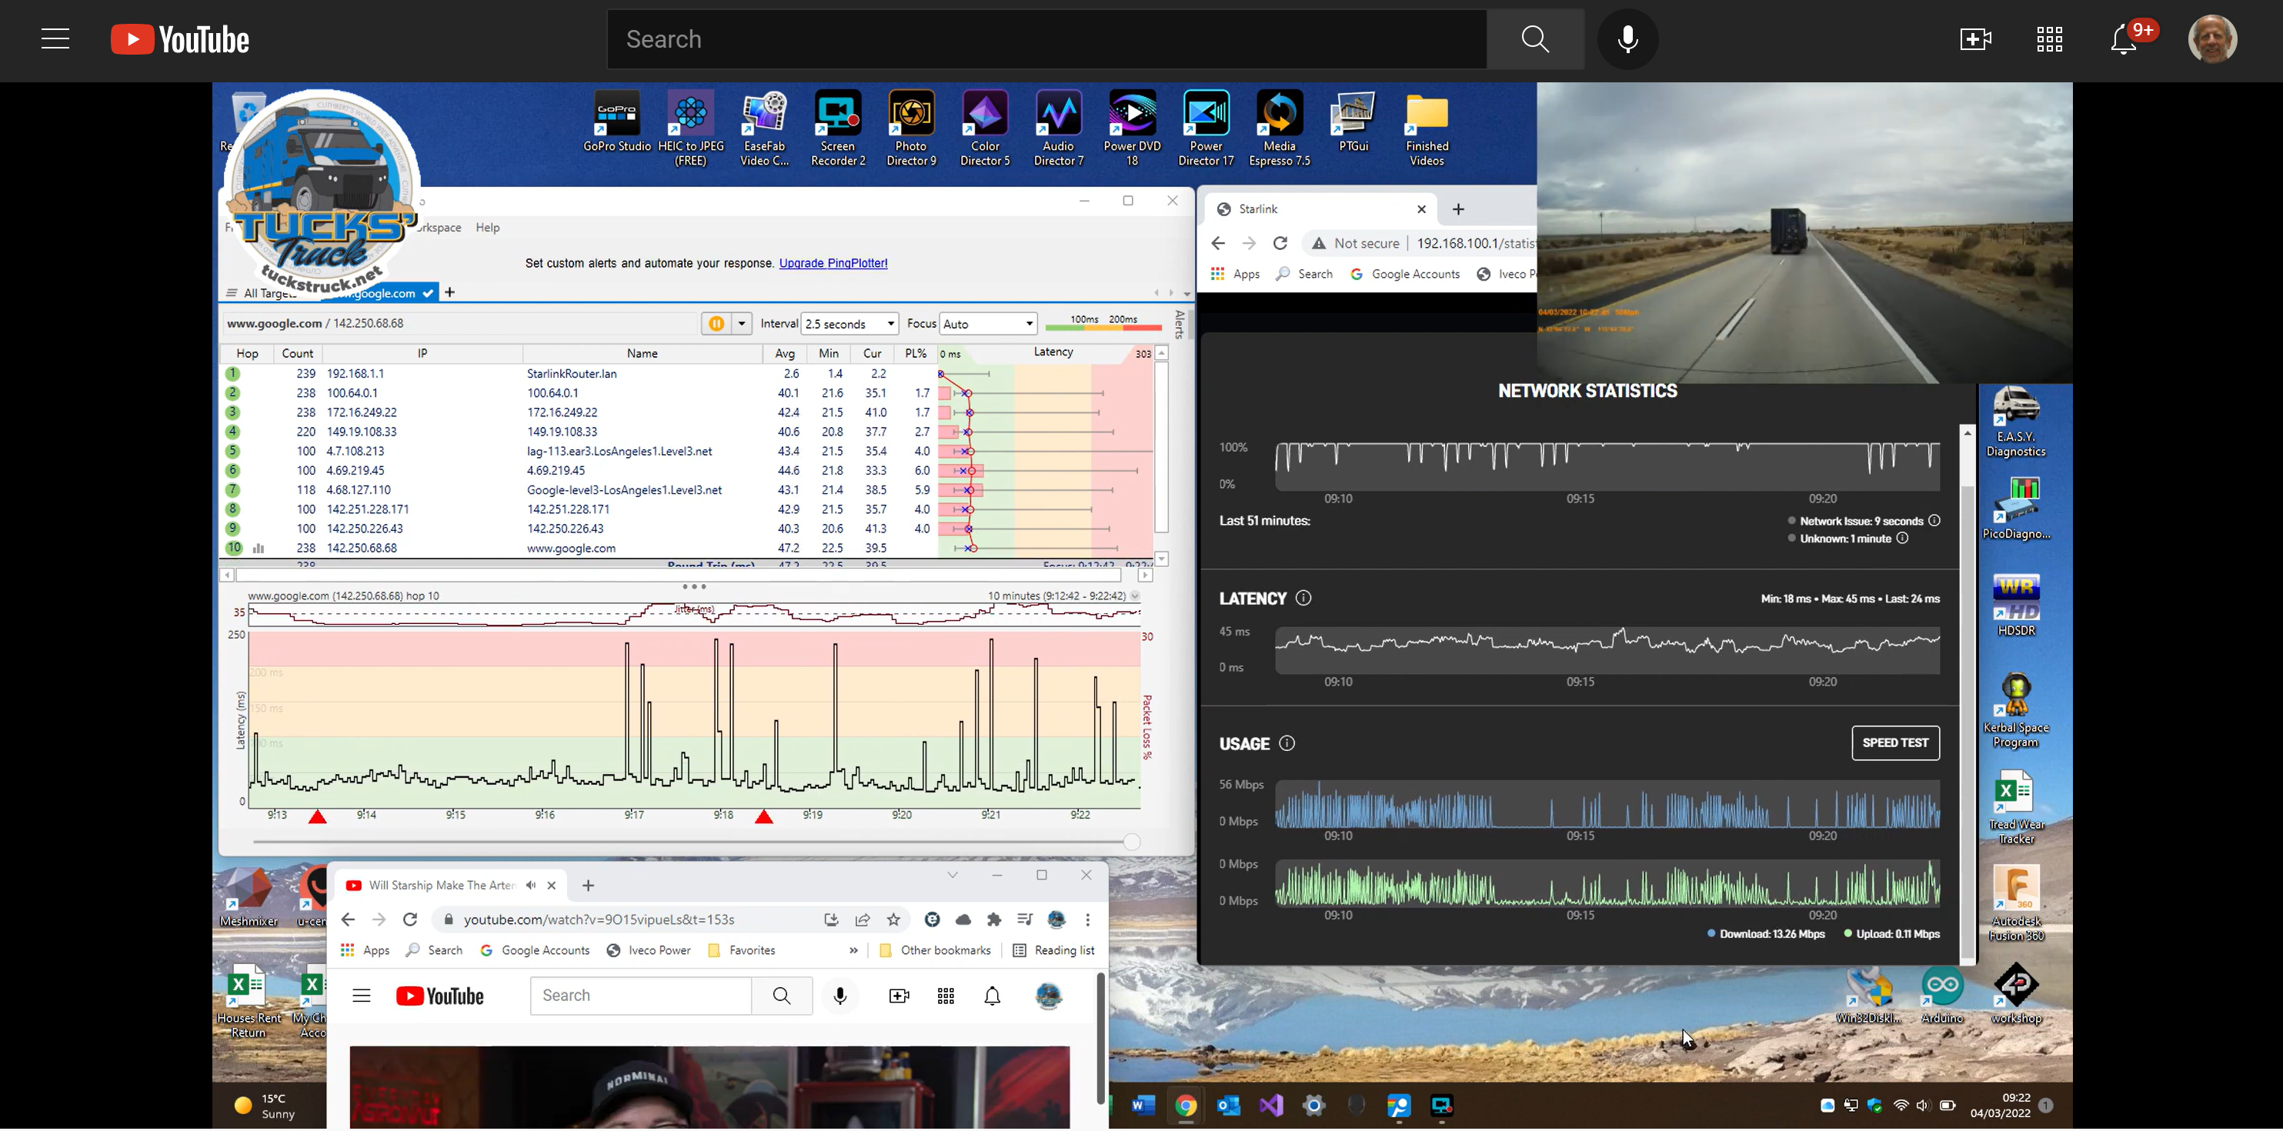Open the Create video camera icon
Viewport: 2283px width, 1131px height.
(x=1975, y=39)
